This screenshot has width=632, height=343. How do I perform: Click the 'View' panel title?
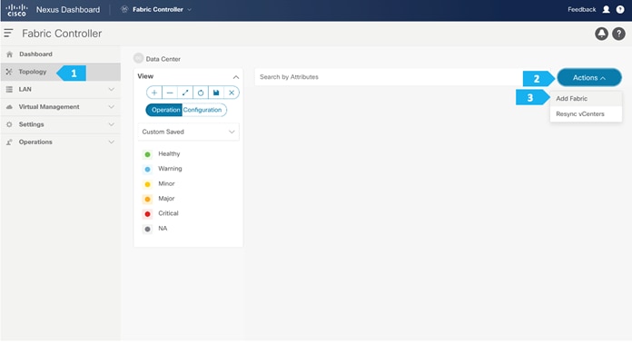coord(145,76)
